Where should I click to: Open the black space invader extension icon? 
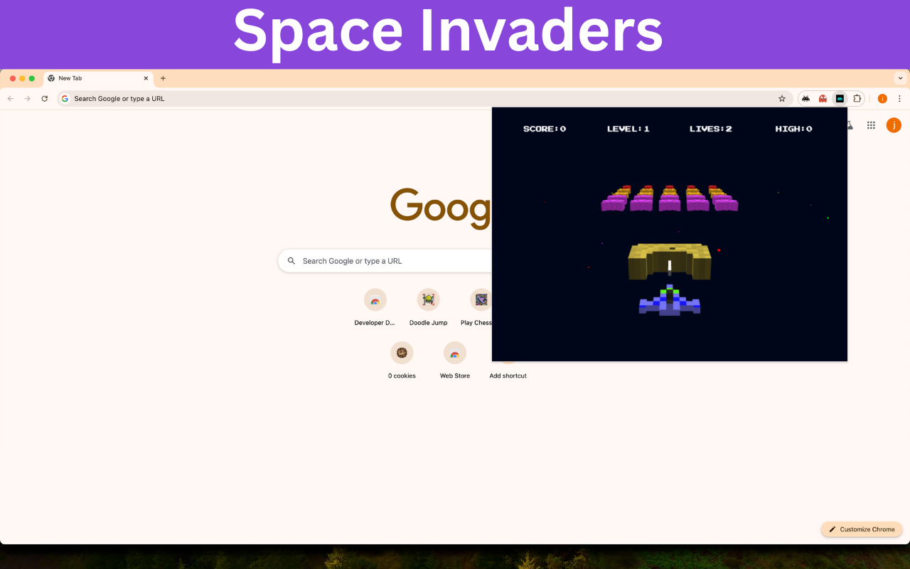[x=805, y=99]
